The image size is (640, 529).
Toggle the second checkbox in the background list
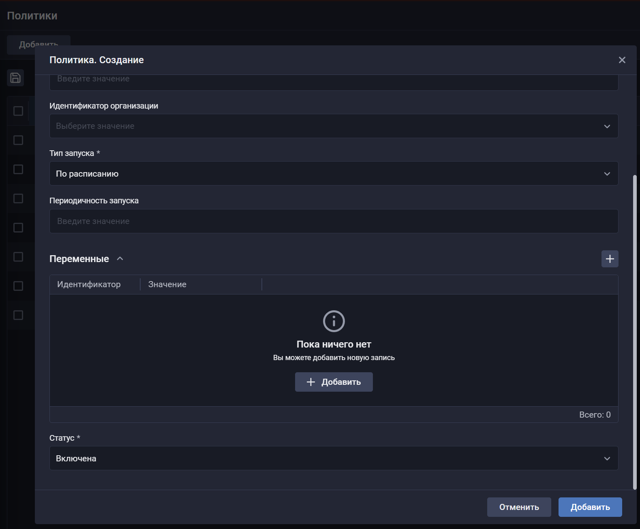(x=18, y=140)
